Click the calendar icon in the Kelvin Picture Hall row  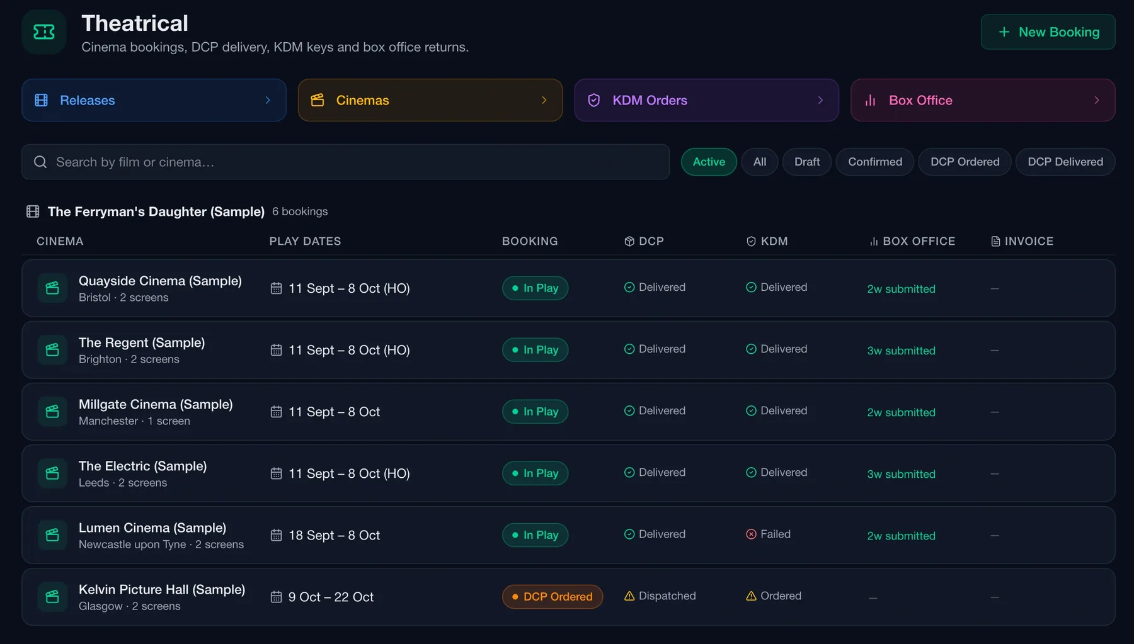[x=276, y=597]
